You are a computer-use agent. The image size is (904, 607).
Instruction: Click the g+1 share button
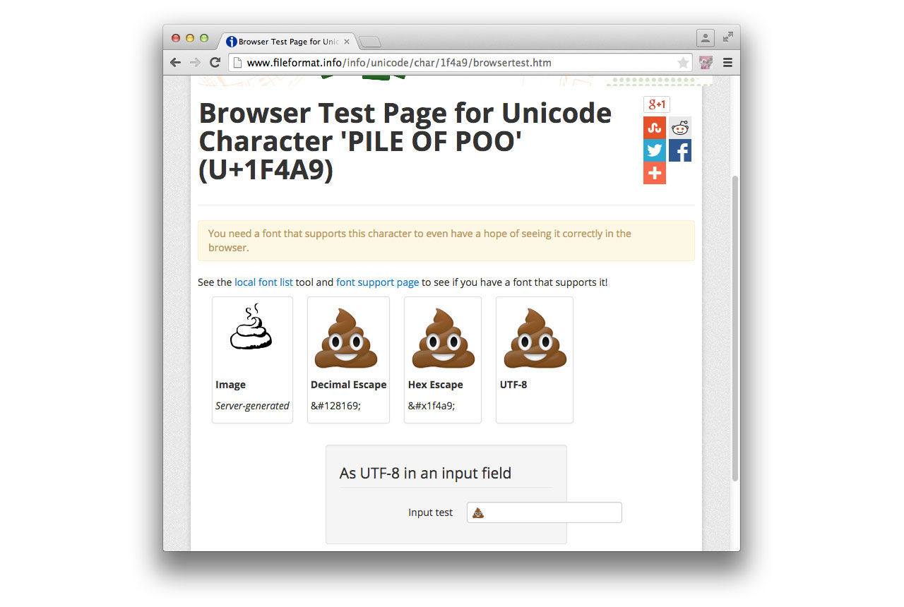point(655,104)
